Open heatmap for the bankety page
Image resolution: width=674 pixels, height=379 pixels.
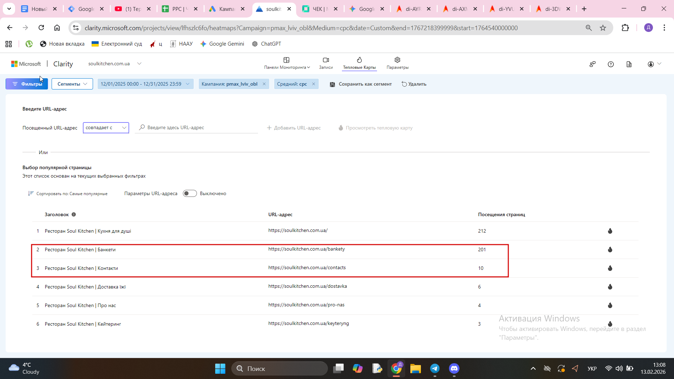pos(610,250)
